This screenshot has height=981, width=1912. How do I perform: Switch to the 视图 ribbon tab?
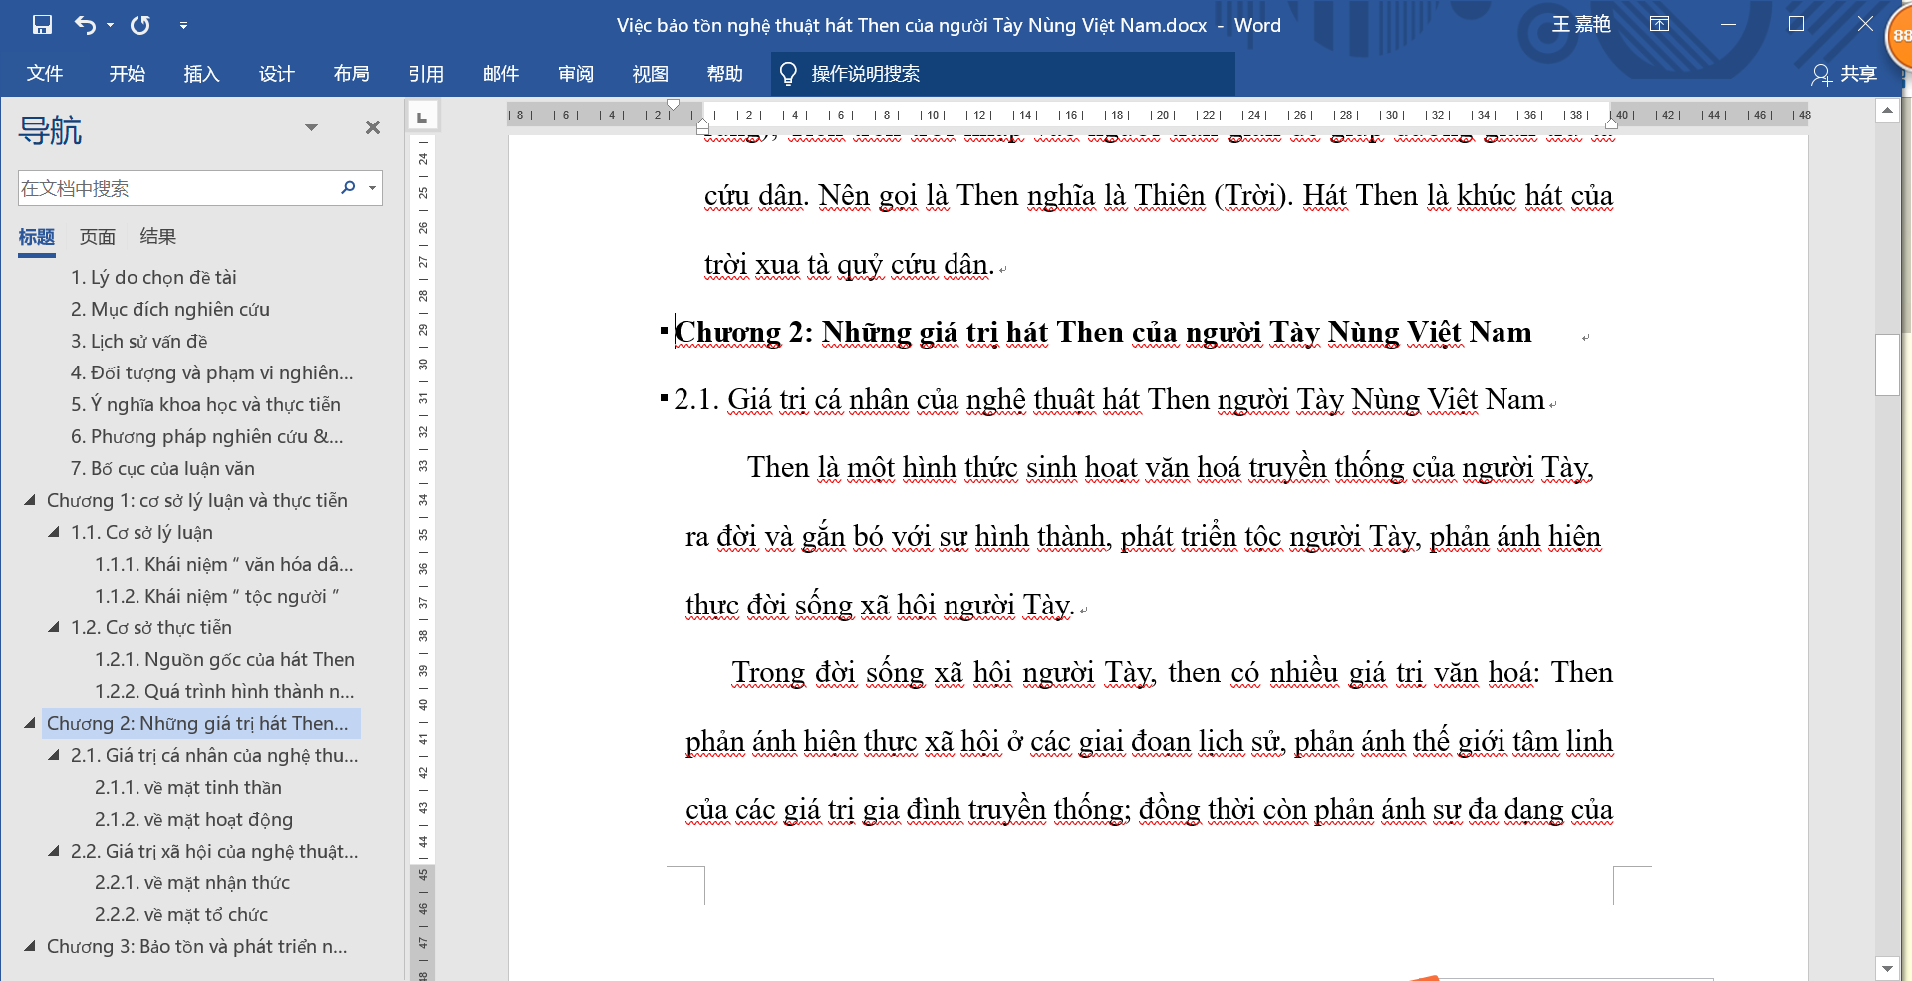coord(650,74)
